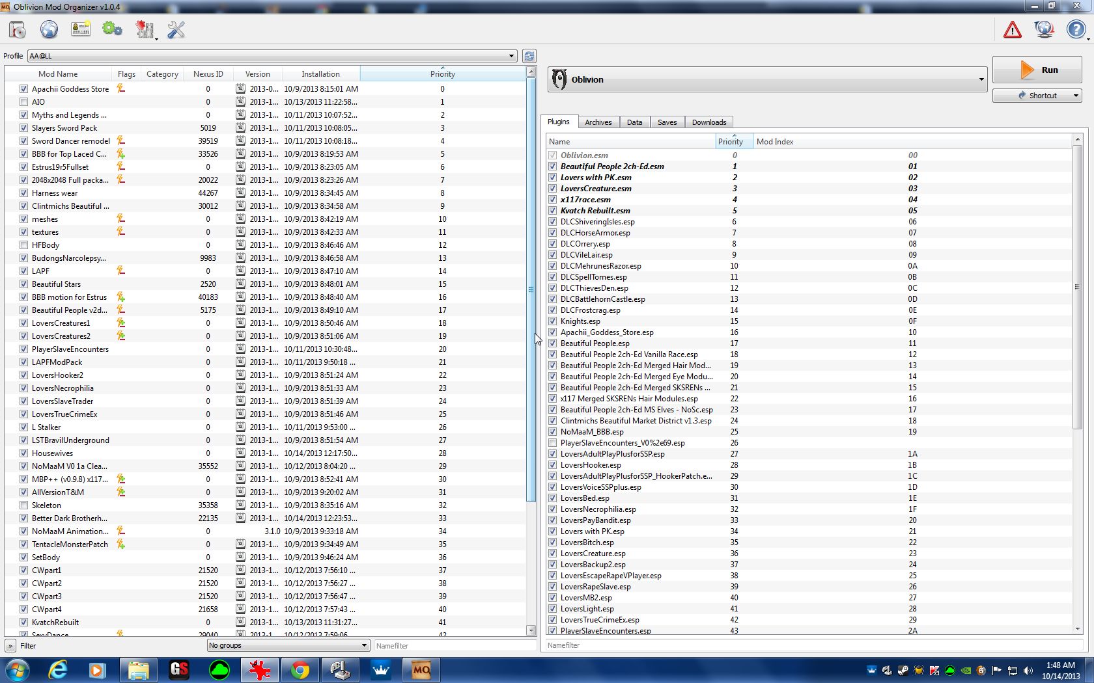
Task: Open the blue Help question mark
Action: pyautogui.click(x=1076, y=30)
